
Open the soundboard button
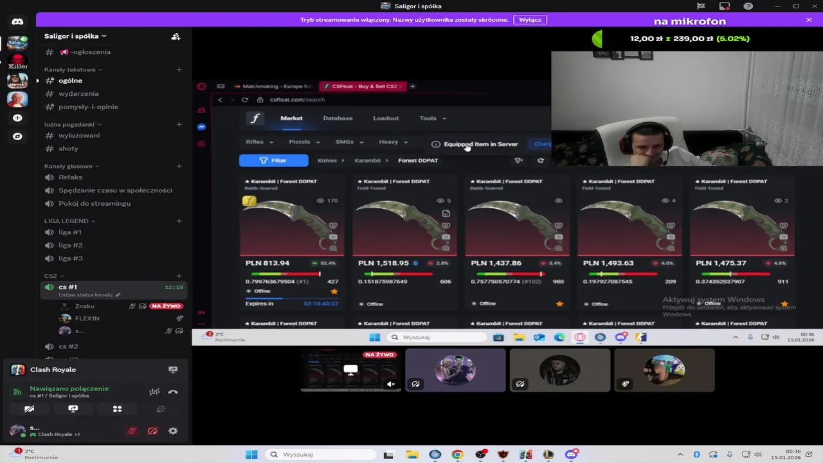click(161, 409)
